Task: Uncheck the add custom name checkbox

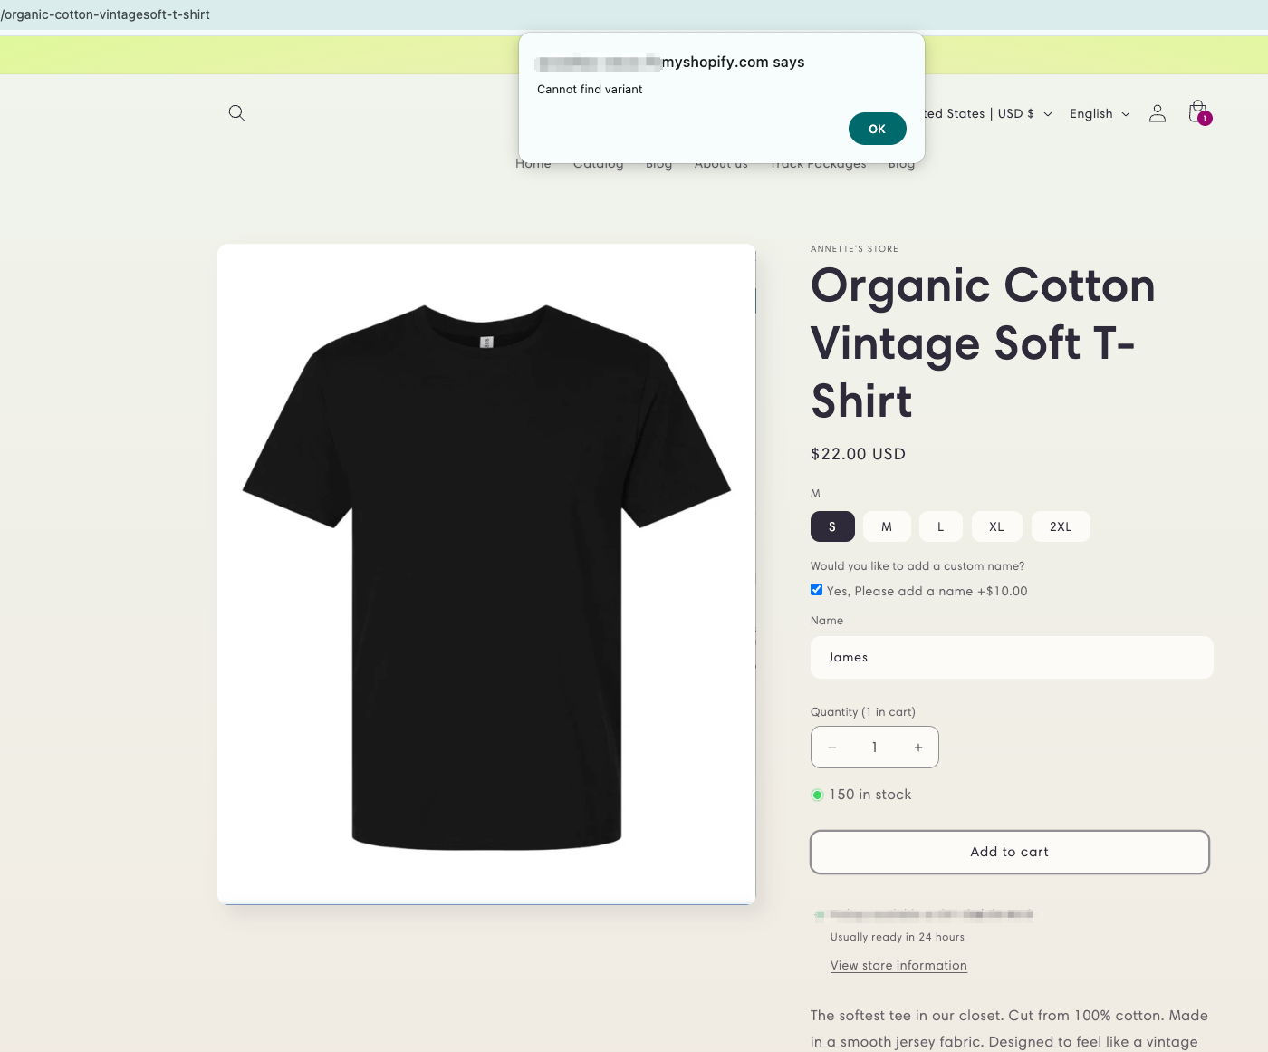Action: tap(817, 590)
